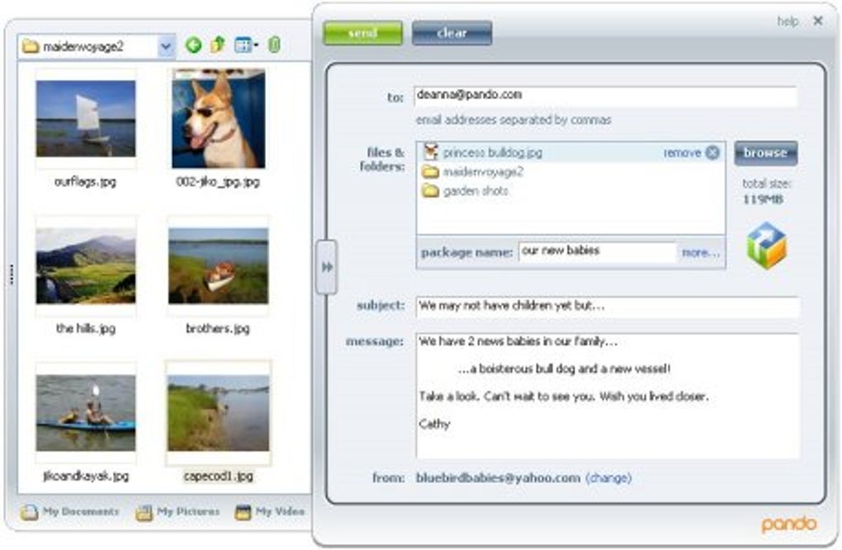Click the My Documents icon
842x550 pixels.
(x=29, y=512)
